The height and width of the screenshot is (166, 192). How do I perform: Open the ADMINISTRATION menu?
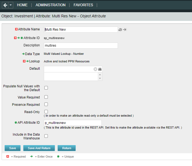pyautogui.click(x=51, y=5)
